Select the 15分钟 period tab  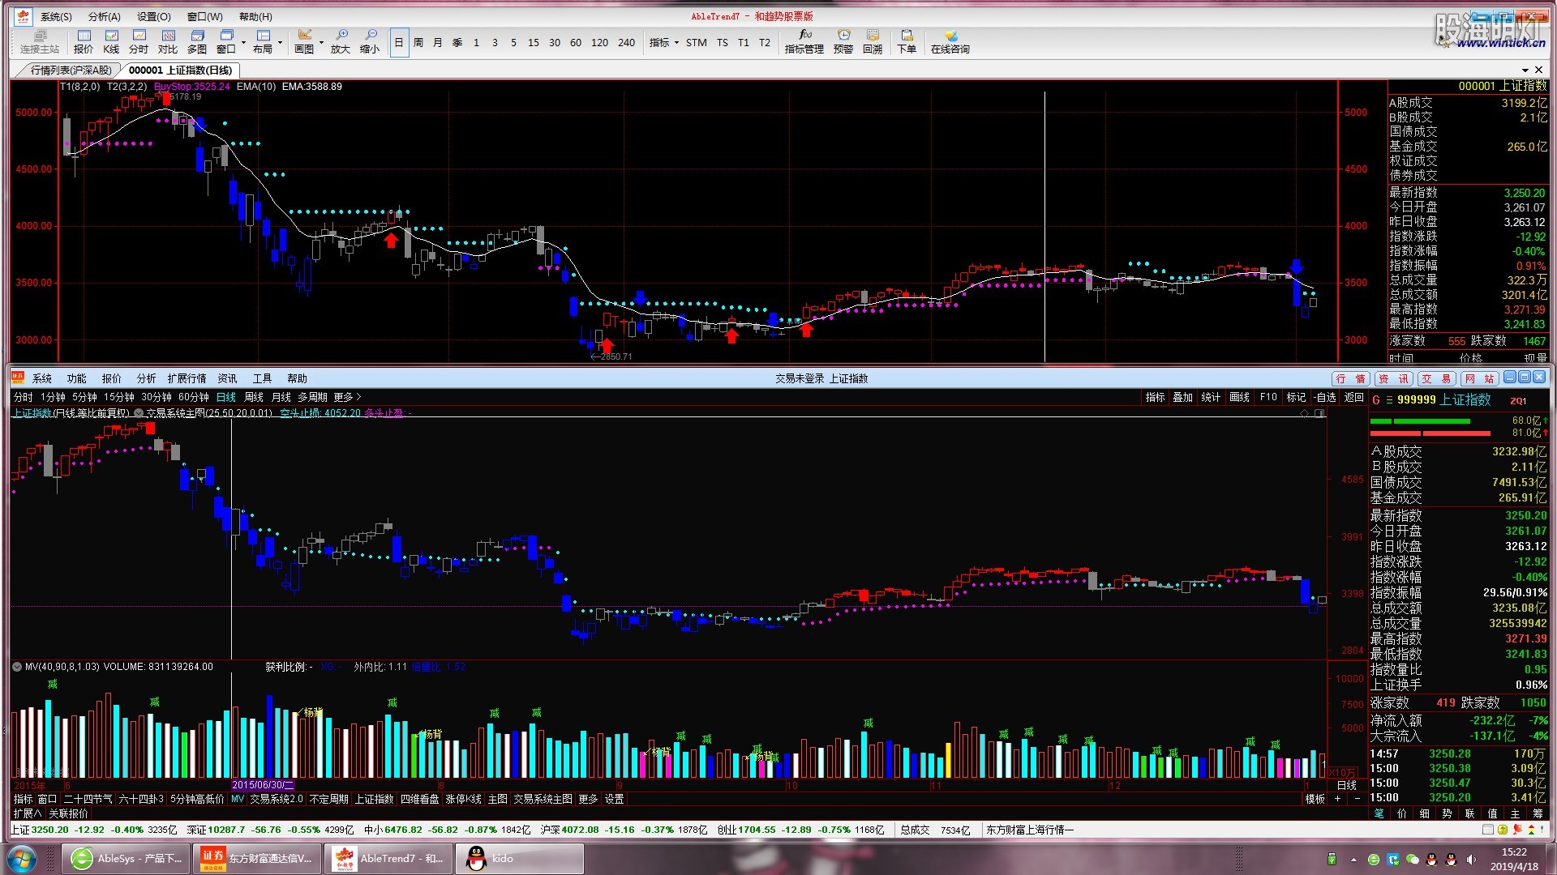[x=118, y=397]
